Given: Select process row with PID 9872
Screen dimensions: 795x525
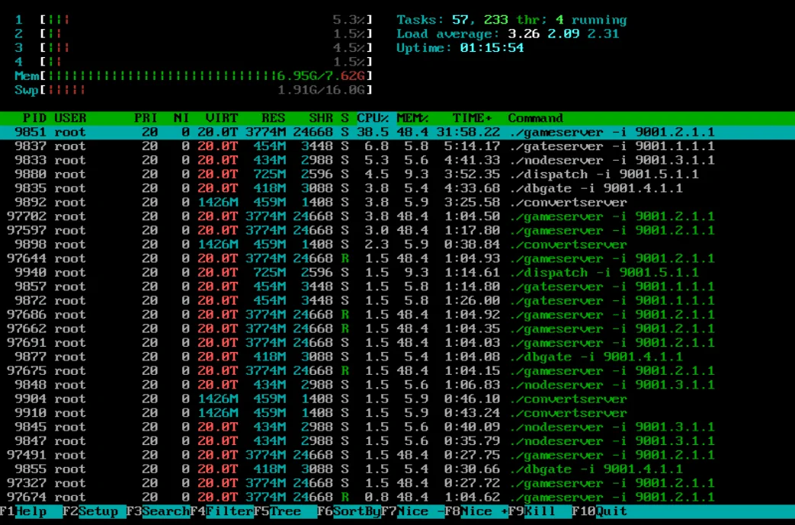Looking at the screenshot, I should 398,300.
